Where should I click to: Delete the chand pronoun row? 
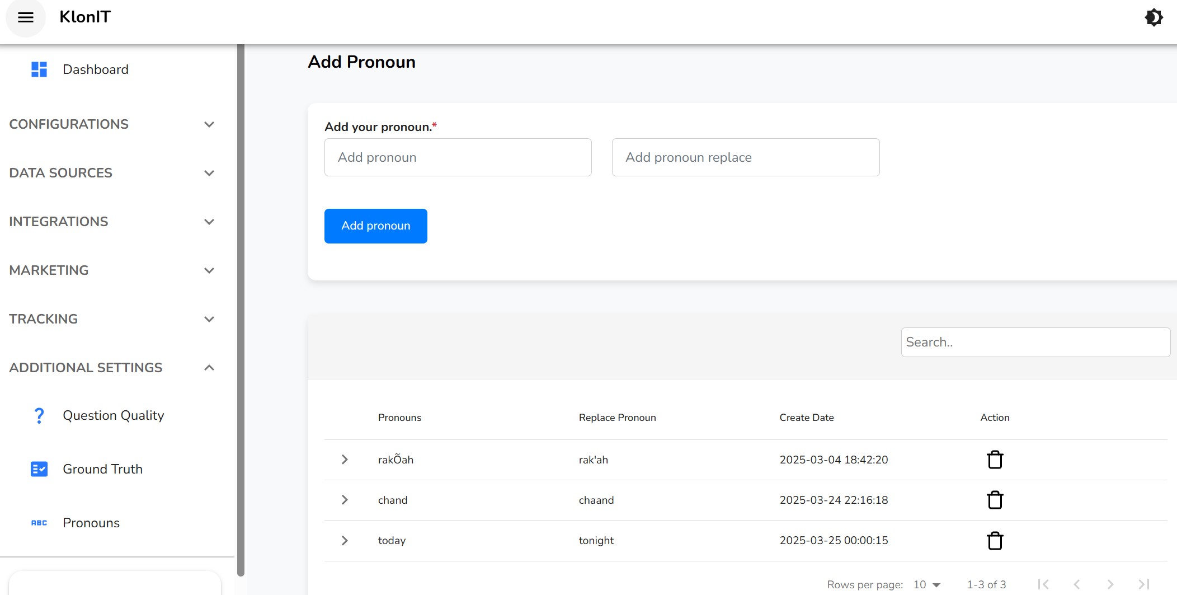pos(995,500)
